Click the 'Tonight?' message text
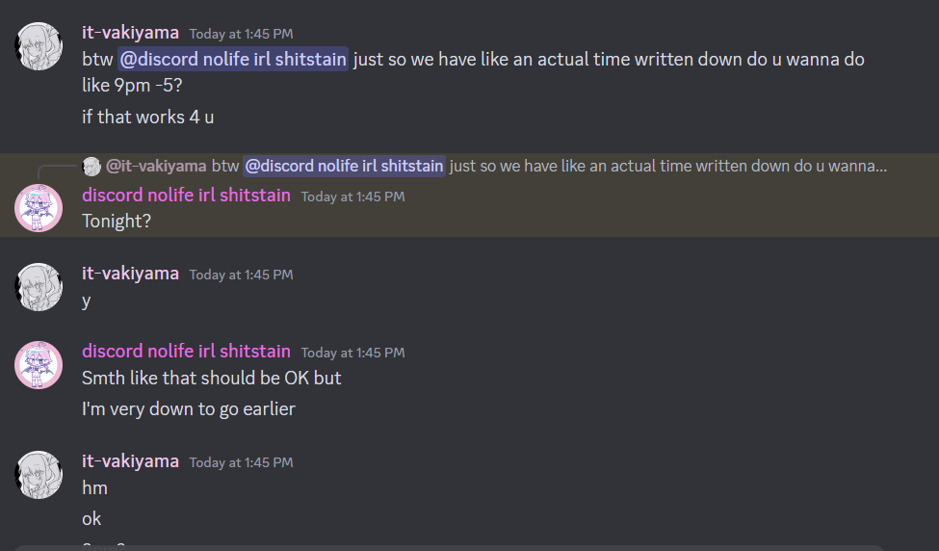The image size is (939, 551). pyautogui.click(x=117, y=221)
